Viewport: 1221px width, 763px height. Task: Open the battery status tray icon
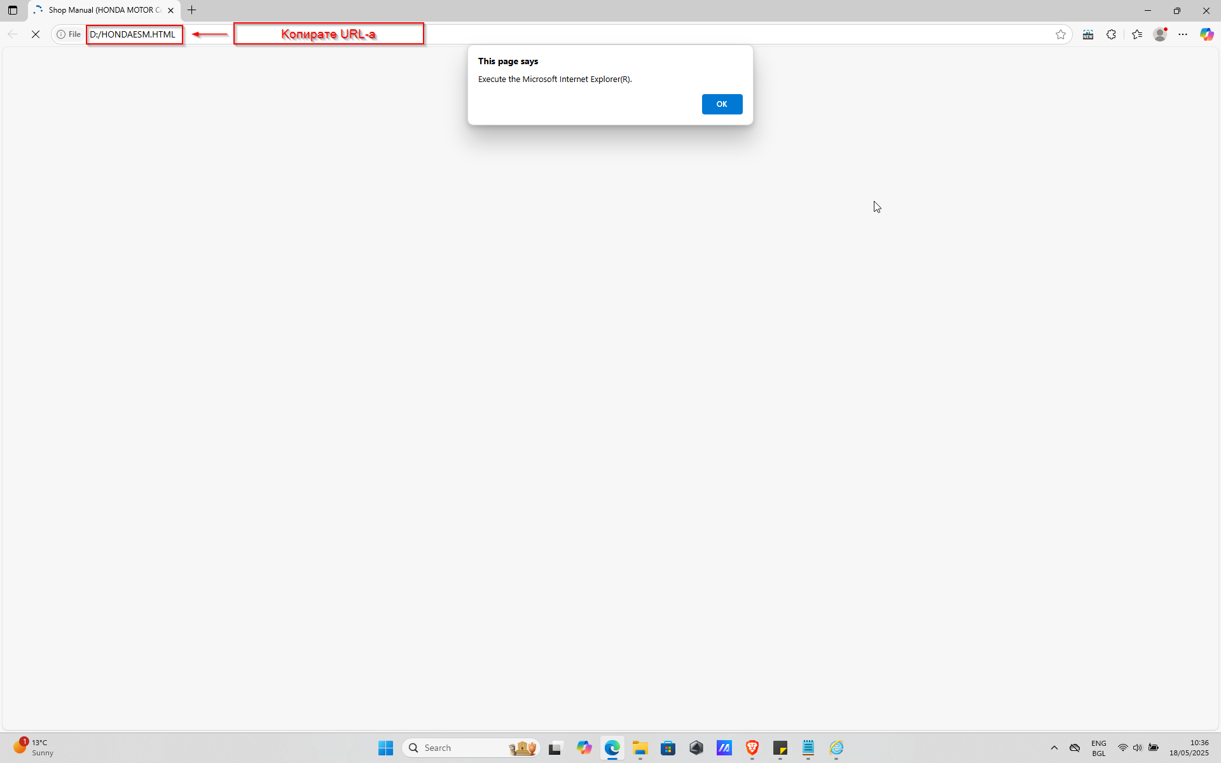pos(1153,748)
